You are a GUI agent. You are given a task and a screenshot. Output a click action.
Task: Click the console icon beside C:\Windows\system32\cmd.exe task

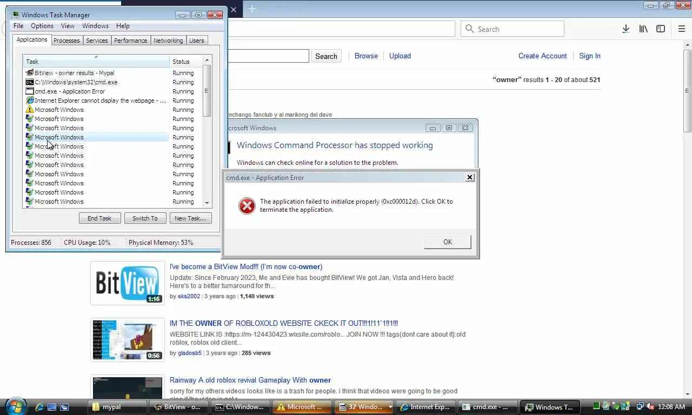(x=30, y=82)
